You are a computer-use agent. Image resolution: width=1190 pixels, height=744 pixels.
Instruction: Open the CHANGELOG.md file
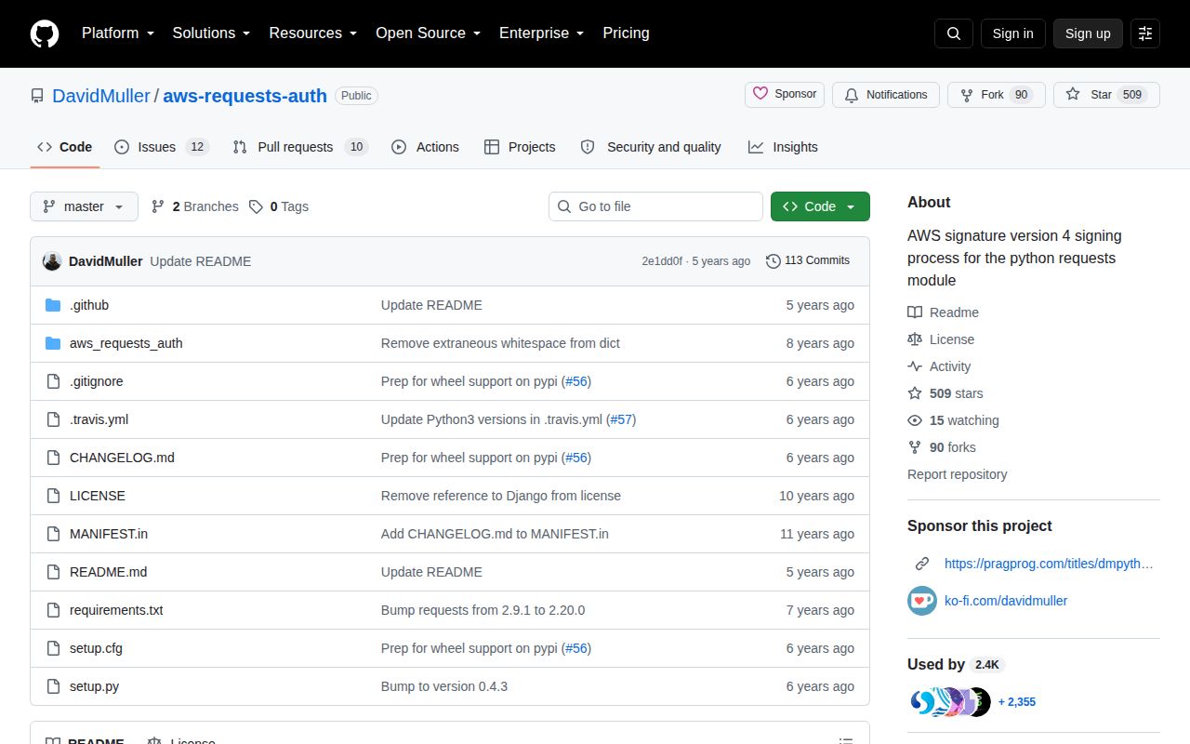coord(122,458)
